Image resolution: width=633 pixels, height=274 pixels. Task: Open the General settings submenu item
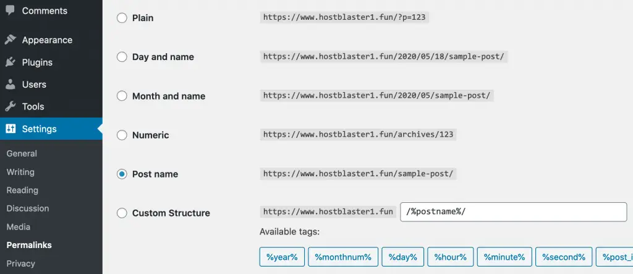[22, 153]
